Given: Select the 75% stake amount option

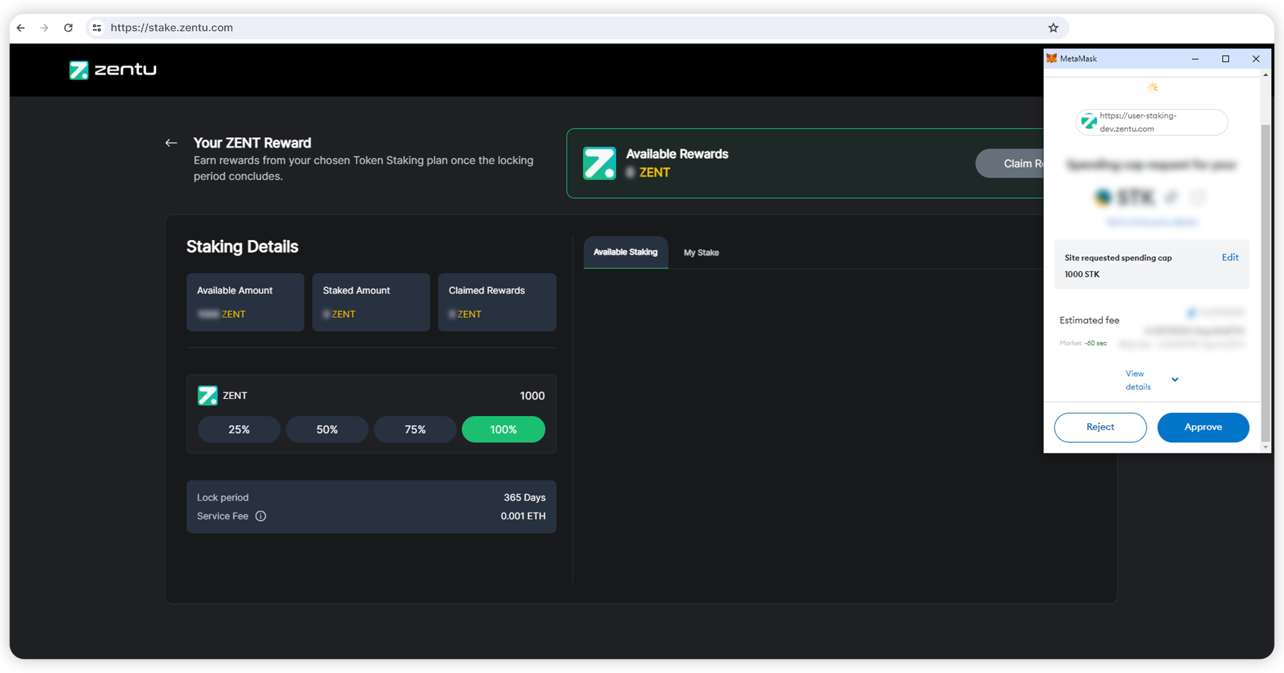Looking at the screenshot, I should pos(415,429).
